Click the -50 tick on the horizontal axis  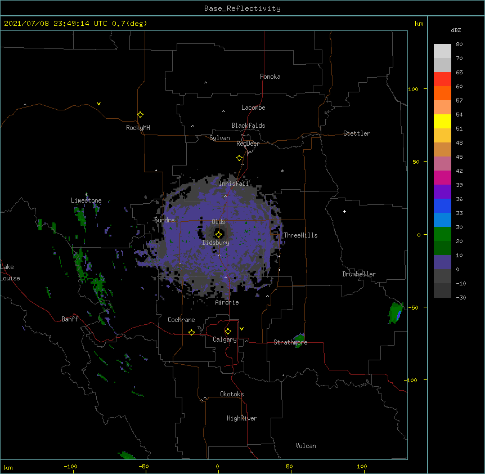click(143, 466)
